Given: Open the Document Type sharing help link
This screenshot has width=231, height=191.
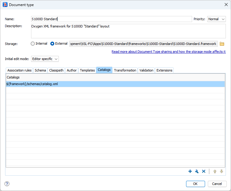Looking at the screenshot, I should [169, 52].
